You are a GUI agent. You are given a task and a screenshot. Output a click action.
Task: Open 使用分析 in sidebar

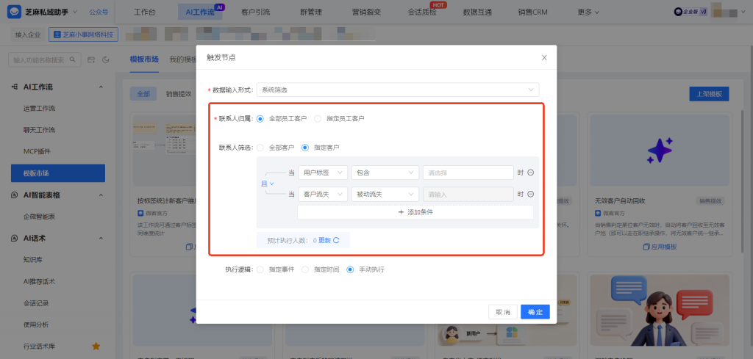point(36,324)
